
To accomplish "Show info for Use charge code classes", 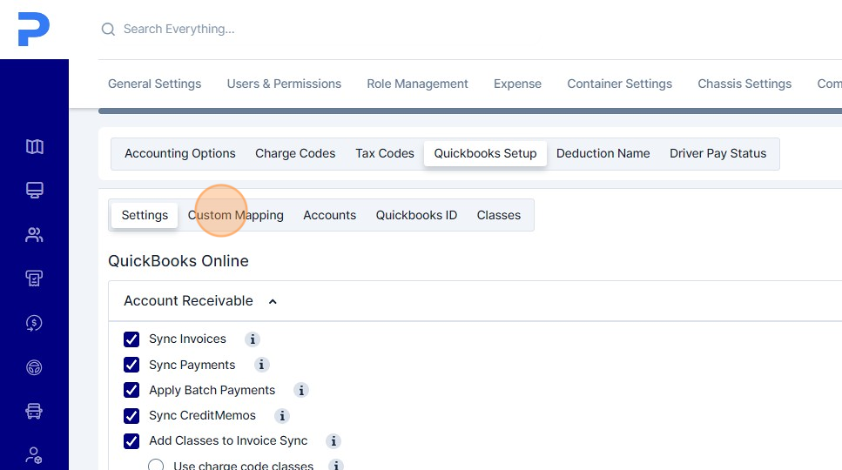I will click(336, 466).
